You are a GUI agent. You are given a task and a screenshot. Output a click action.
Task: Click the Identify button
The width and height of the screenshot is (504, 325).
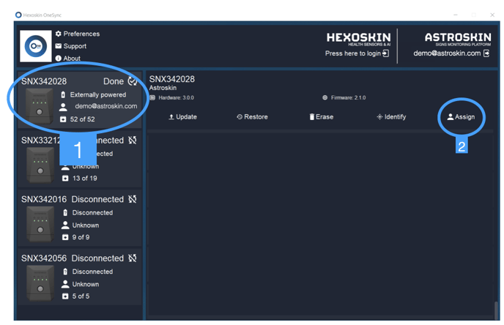[391, 117]
